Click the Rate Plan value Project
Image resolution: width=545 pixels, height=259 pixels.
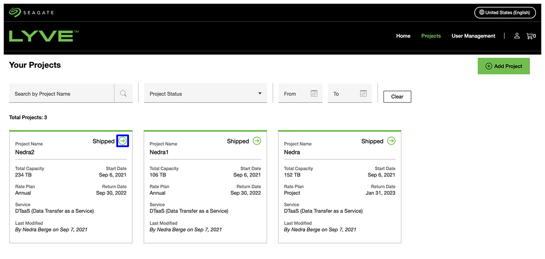(x=292, y=193)
